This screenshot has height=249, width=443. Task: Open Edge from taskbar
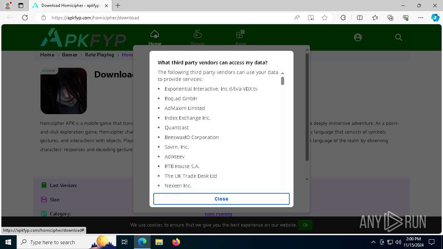click(142, 242)
